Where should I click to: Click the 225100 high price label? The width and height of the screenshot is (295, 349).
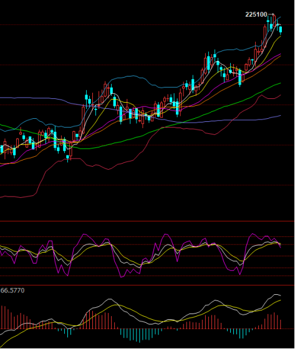256,15
